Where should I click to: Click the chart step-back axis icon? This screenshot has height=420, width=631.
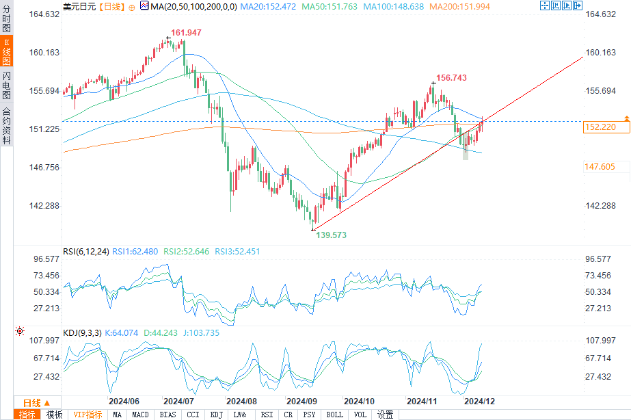[556, 5]
